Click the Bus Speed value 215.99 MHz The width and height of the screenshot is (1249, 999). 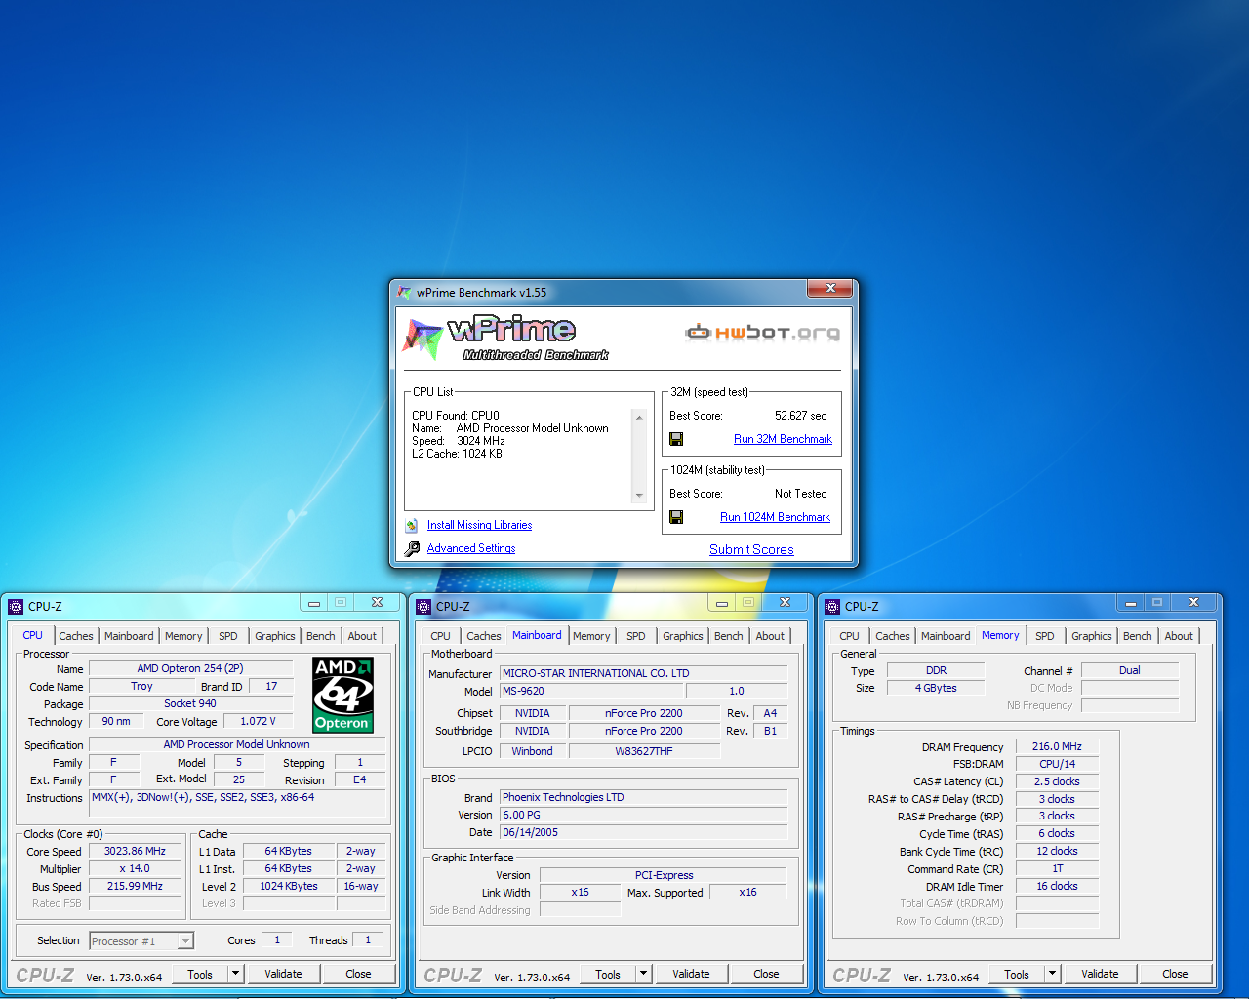pos(135,886)
